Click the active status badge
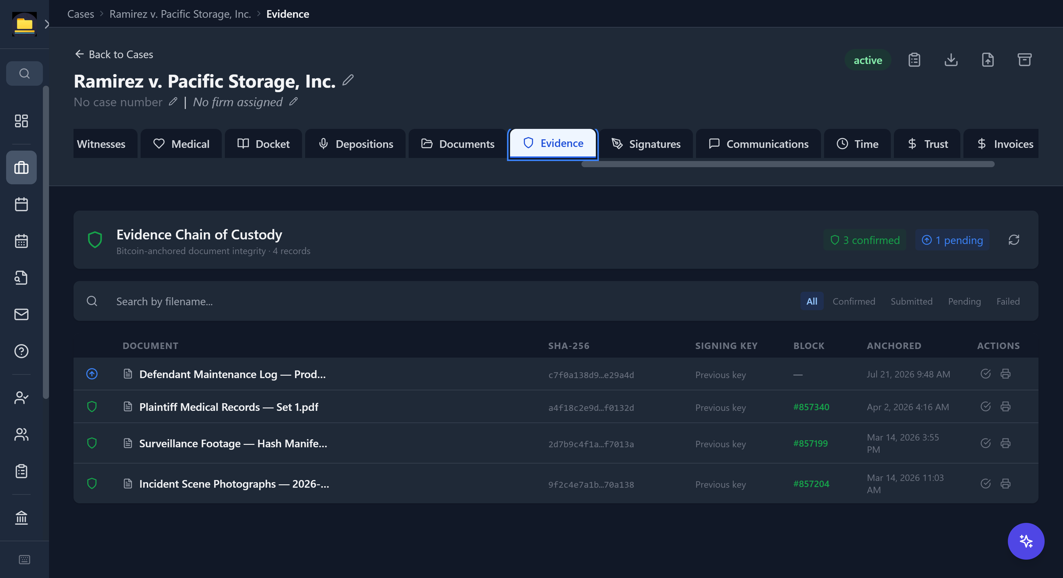This screenshot has width=1063, height=578. click(x=868, y=60)
